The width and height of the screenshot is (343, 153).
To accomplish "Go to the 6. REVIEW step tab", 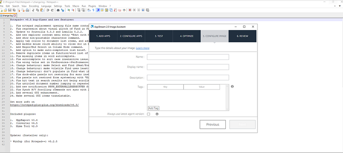I will [242, 36].
